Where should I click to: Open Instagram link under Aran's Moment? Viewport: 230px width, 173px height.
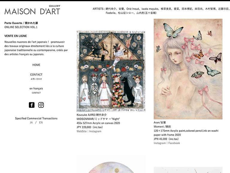[x=160, y=143]
